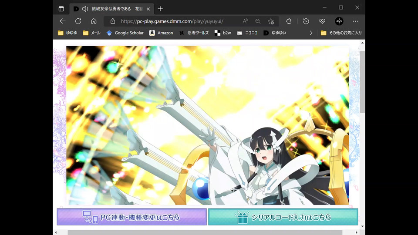Open the Google Scholar bookmark
This screenshot has width=418, height=235.
coord(125,33)
